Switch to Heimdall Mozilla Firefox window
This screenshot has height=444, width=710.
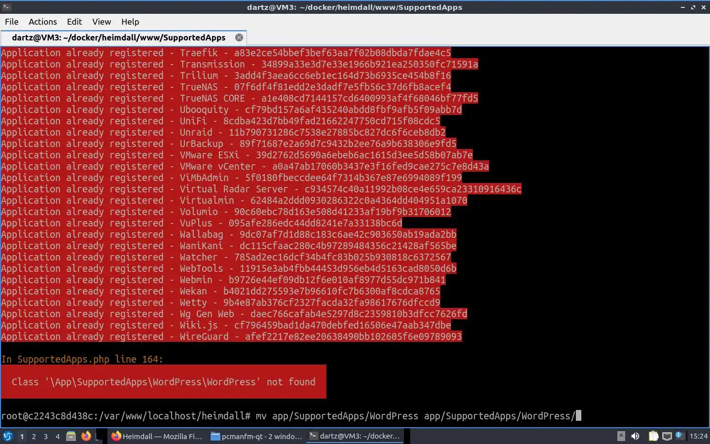157,436
